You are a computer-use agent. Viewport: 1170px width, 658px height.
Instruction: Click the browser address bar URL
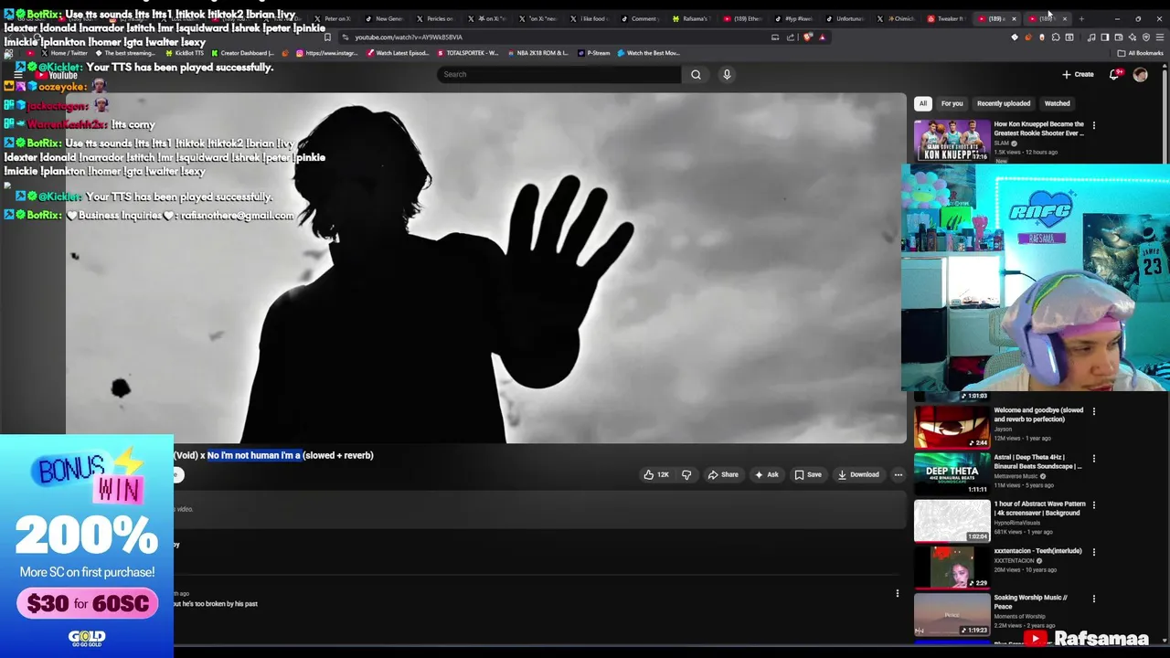point(409,37)
